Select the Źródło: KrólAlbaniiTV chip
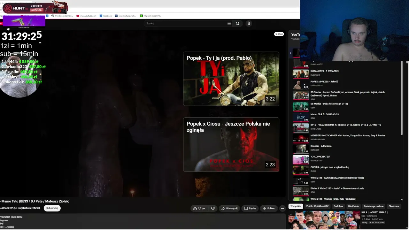This screenshot has height=230, width=409. [x=317, y=206]
